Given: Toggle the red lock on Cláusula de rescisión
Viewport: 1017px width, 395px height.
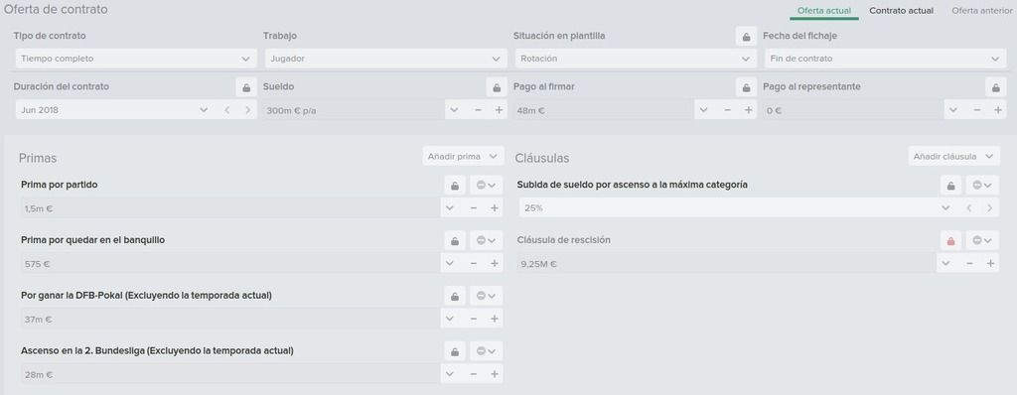Looking at the screenshot, I should coord(950,240).
